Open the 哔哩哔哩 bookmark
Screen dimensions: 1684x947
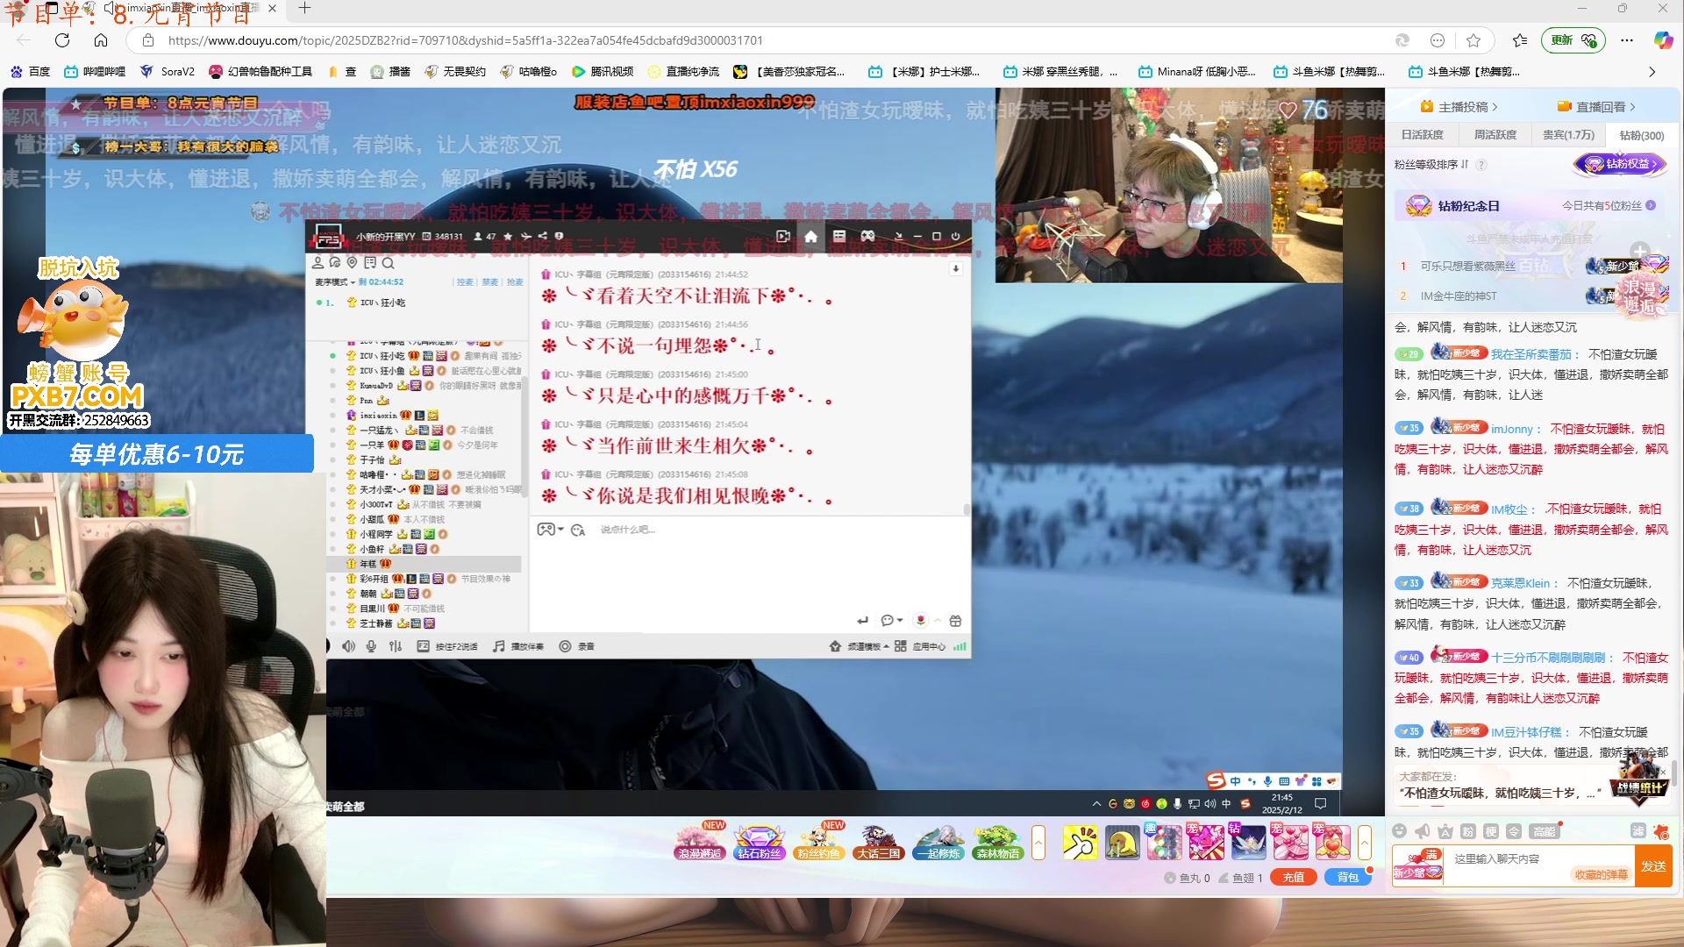pos(95,72)
